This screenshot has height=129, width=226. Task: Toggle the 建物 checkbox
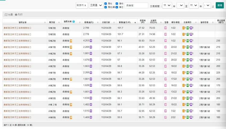click(x=117, y=4)
